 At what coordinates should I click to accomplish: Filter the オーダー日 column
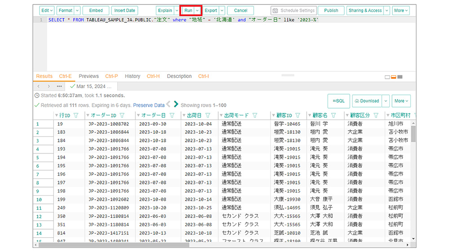172,115
